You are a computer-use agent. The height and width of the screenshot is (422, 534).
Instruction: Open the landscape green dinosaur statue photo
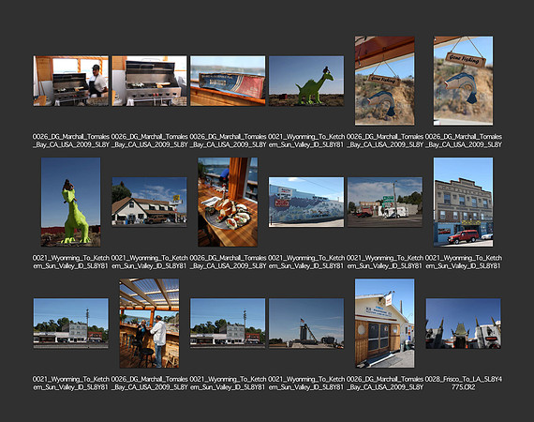306,81
